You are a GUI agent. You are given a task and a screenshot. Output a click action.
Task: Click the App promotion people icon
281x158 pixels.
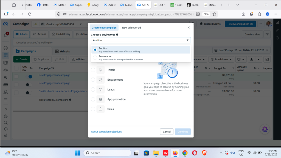100,99
